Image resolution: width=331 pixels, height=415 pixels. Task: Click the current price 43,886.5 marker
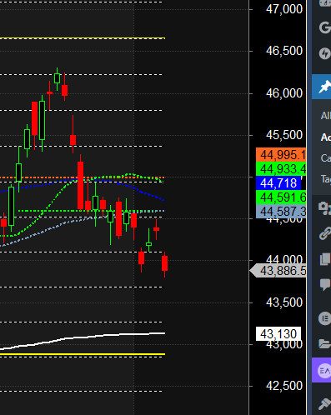(x=278, y=271)
